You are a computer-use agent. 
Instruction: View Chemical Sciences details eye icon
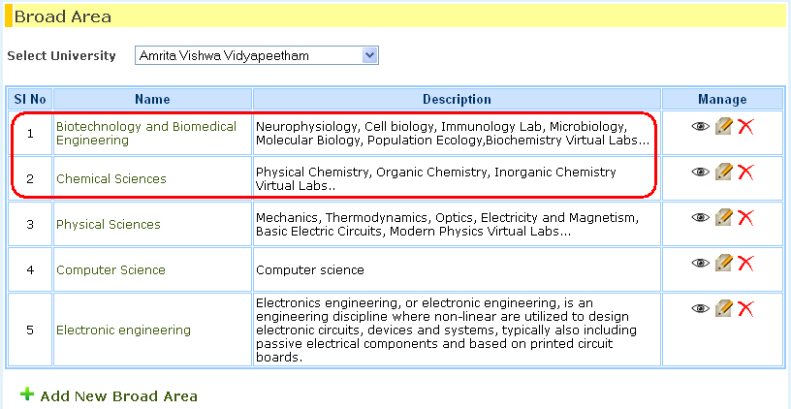(x=700, y=172)
